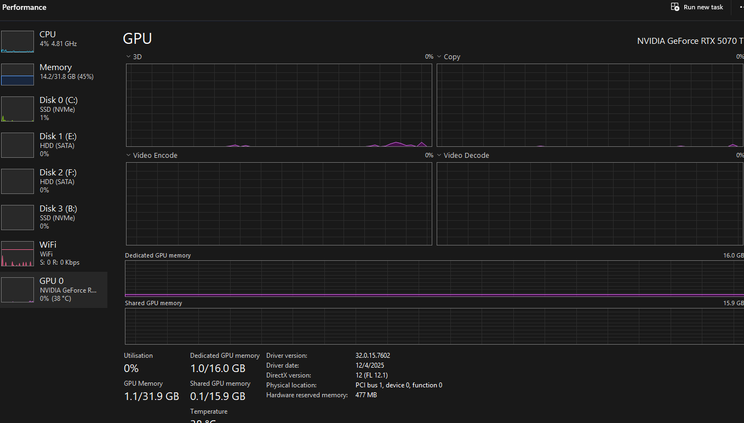Click the Performance page title
Screen dimensions: 744x423
pyautogui.click(x=24, y=7)
